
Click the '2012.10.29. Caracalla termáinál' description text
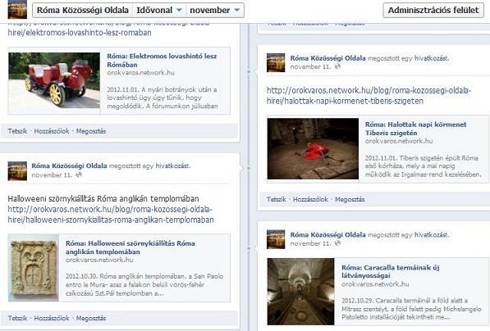pyautogui.click(x=411, y=309)
